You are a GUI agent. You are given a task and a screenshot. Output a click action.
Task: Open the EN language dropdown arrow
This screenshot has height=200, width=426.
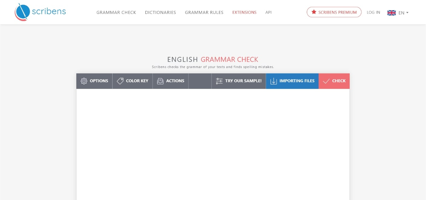407,13
